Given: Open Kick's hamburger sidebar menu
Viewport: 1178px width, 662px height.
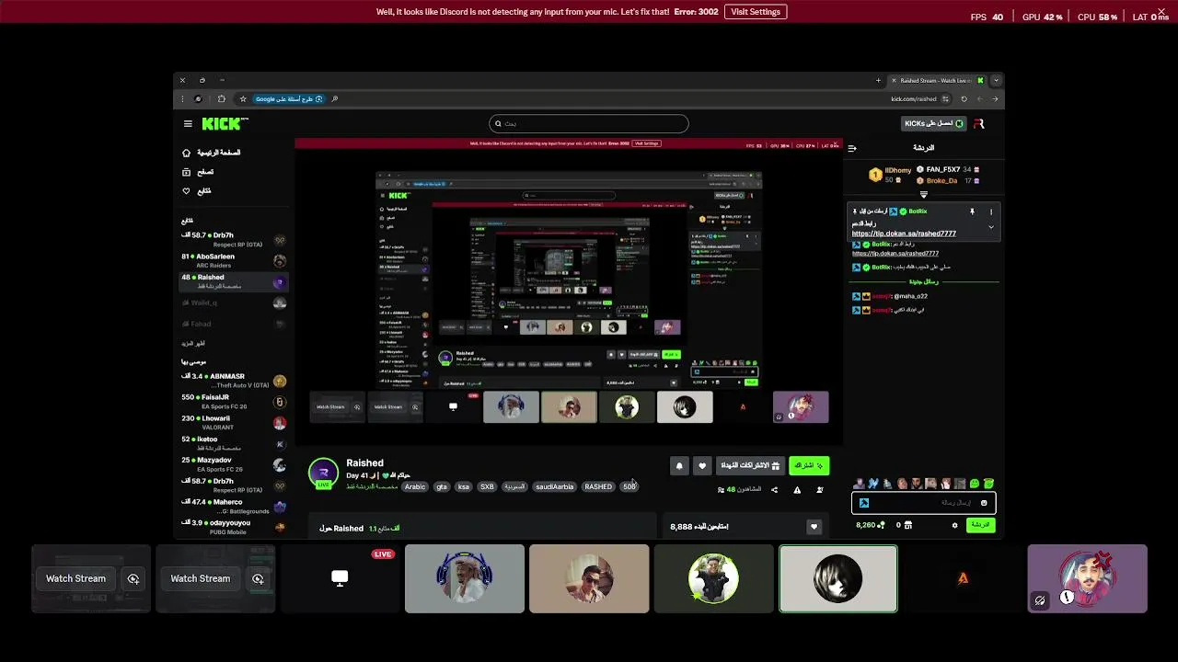Looking at the screenshot, I should pyautogui.click(x=188, y=123).
